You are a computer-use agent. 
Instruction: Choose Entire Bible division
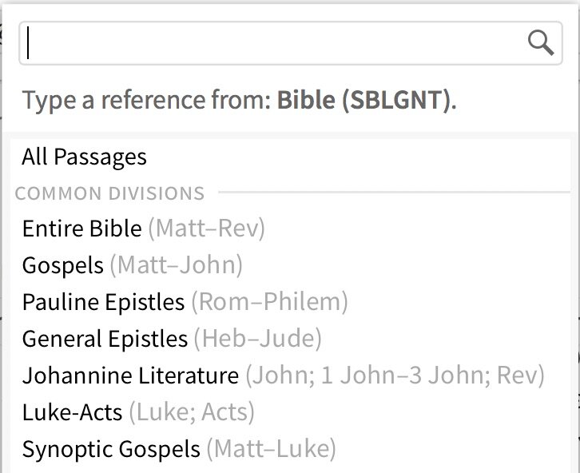pos(291,229)
